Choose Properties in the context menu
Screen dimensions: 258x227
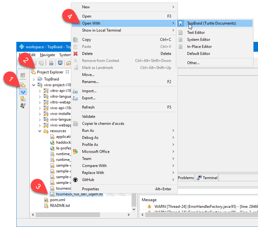point(125,189)
